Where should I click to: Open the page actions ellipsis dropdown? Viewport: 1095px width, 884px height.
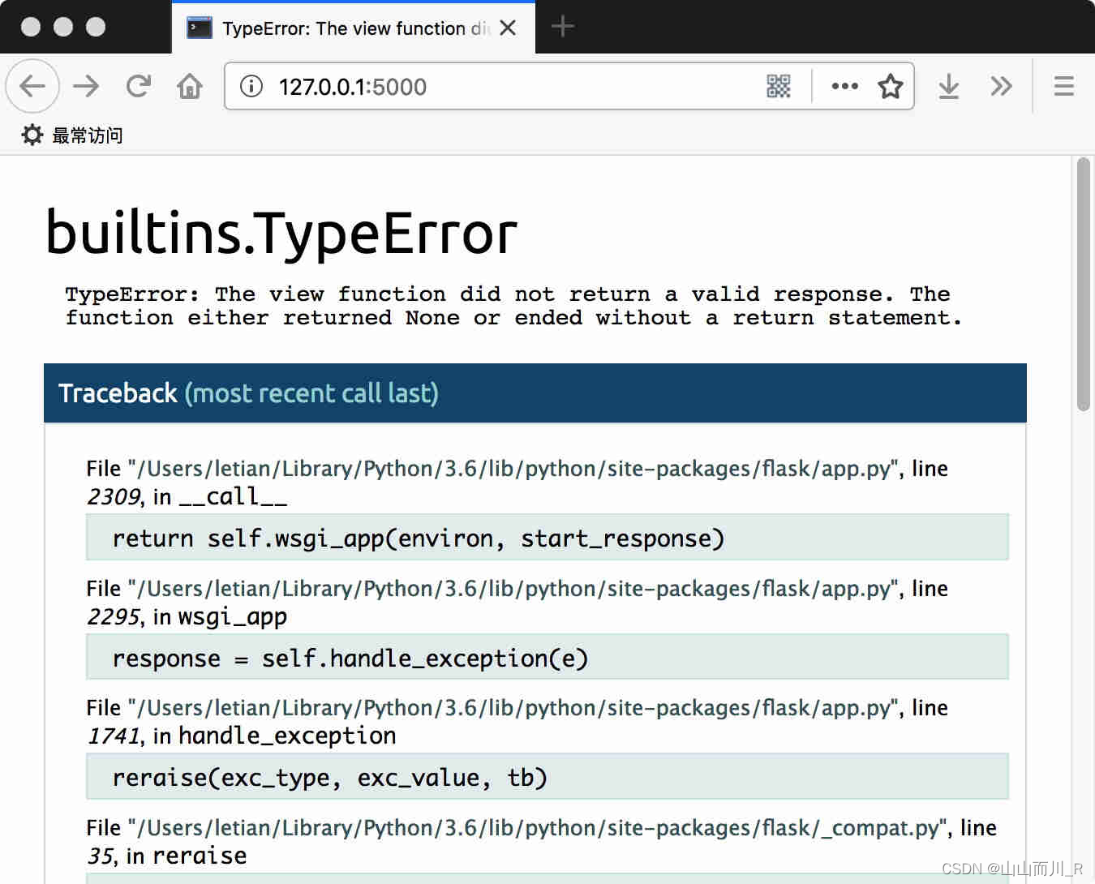pos(844,86)
